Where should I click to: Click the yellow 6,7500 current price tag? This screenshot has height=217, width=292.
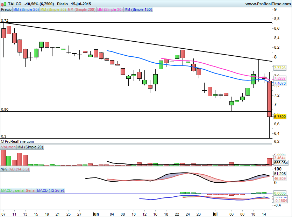click(280, 117)
